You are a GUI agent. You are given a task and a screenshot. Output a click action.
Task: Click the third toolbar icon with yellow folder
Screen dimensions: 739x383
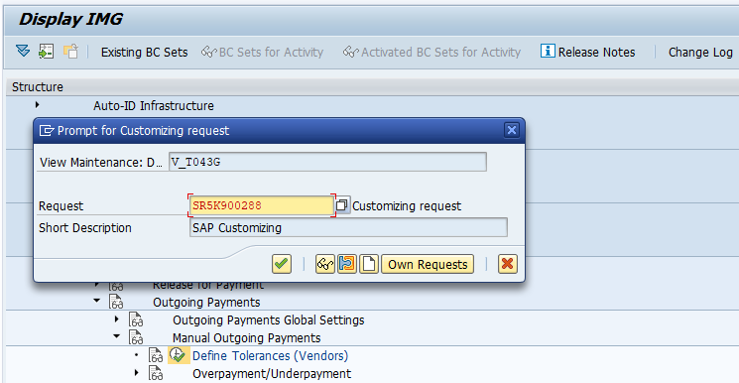coord(70,51)
